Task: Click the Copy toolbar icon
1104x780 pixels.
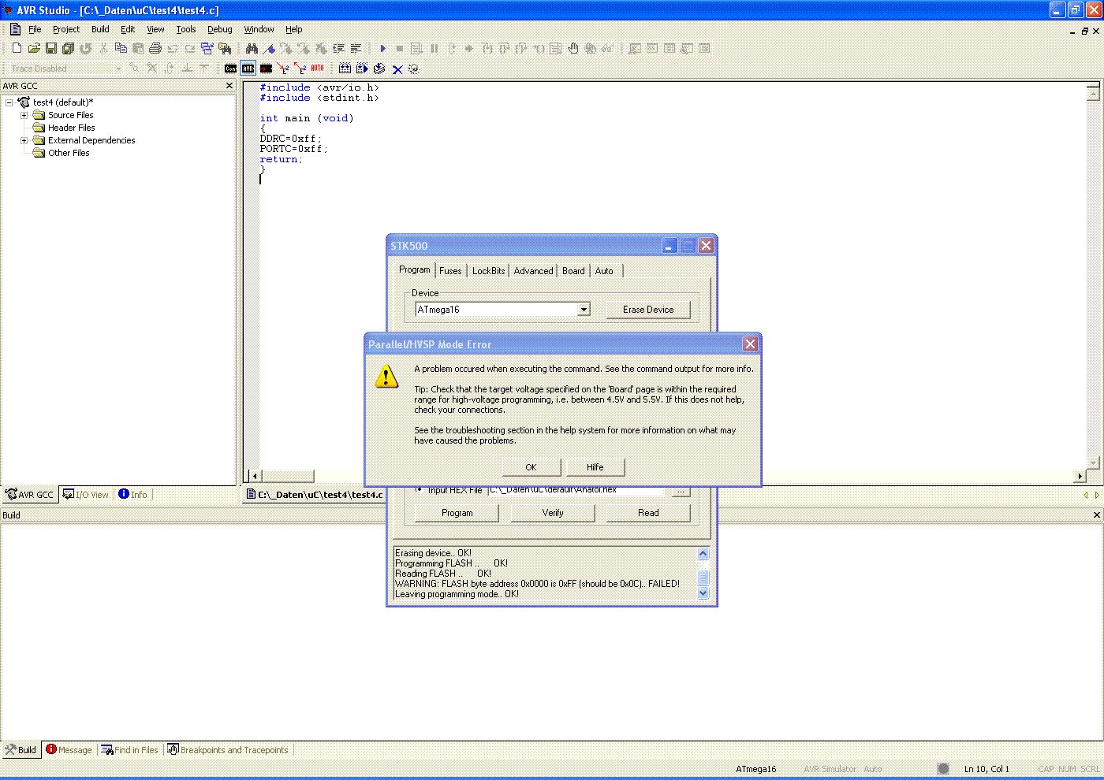Action: click(x=121, y=49)
